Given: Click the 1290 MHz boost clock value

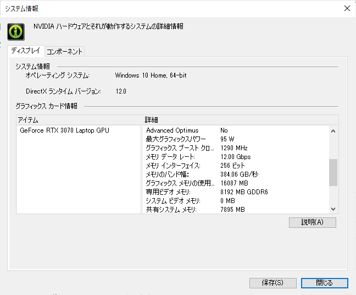Looking at the screenshot, I should [x=234, y=148].
